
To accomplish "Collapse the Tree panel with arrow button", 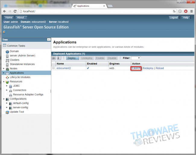I will click(x=49, y=39).
